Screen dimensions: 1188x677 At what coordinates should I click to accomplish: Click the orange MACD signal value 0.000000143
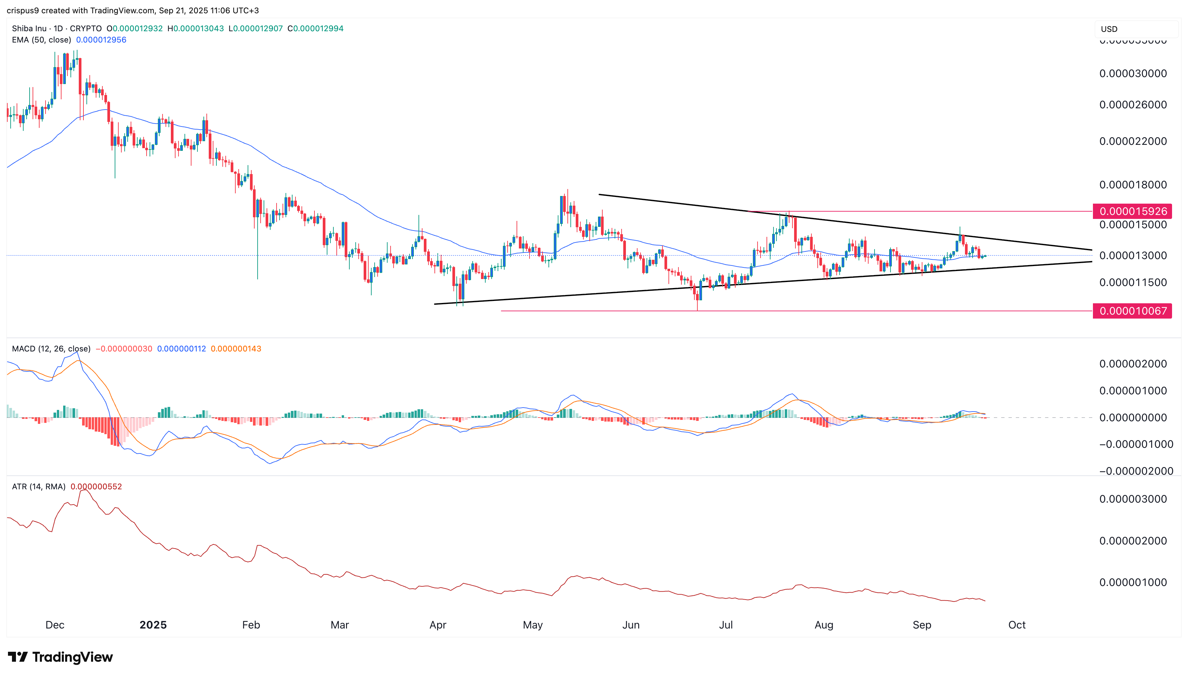(236, 349)
